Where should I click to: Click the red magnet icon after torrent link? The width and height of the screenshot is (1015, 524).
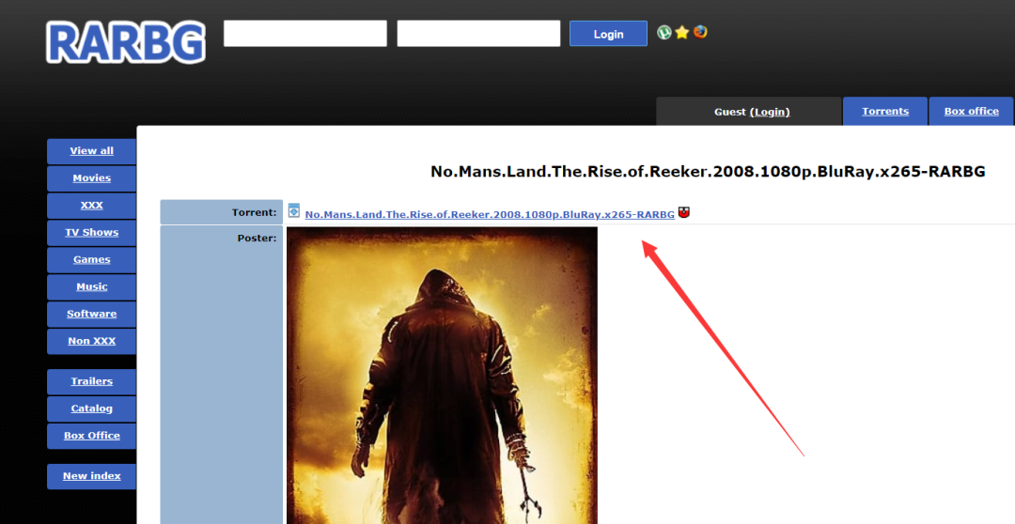tap(683, 212)
